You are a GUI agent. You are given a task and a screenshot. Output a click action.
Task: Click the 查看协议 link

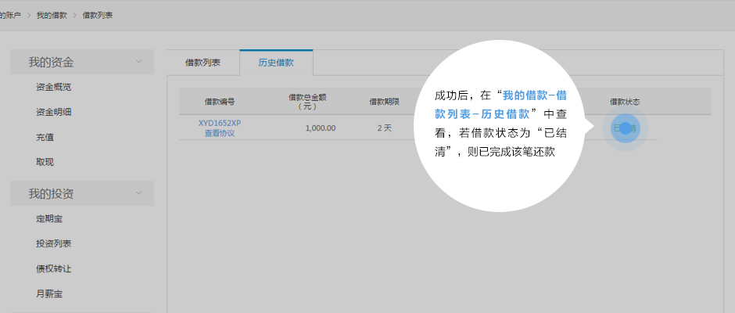coord(219,133)
